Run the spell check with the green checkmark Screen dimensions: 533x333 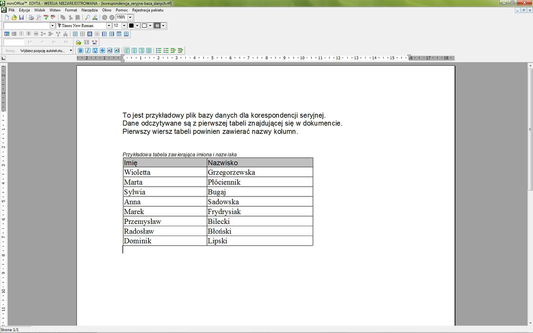46,17
